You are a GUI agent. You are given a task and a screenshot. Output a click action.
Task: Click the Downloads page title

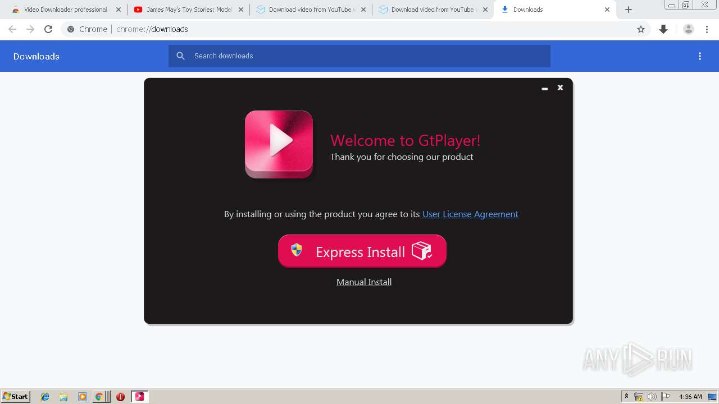(37, 56)
